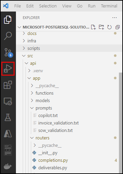
Task: Expand the functions folder
Action: pos(67,93)
